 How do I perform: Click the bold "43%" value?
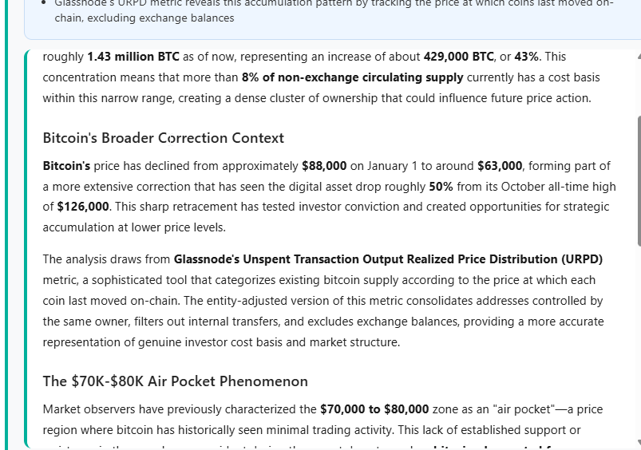[x=527, y=57]
